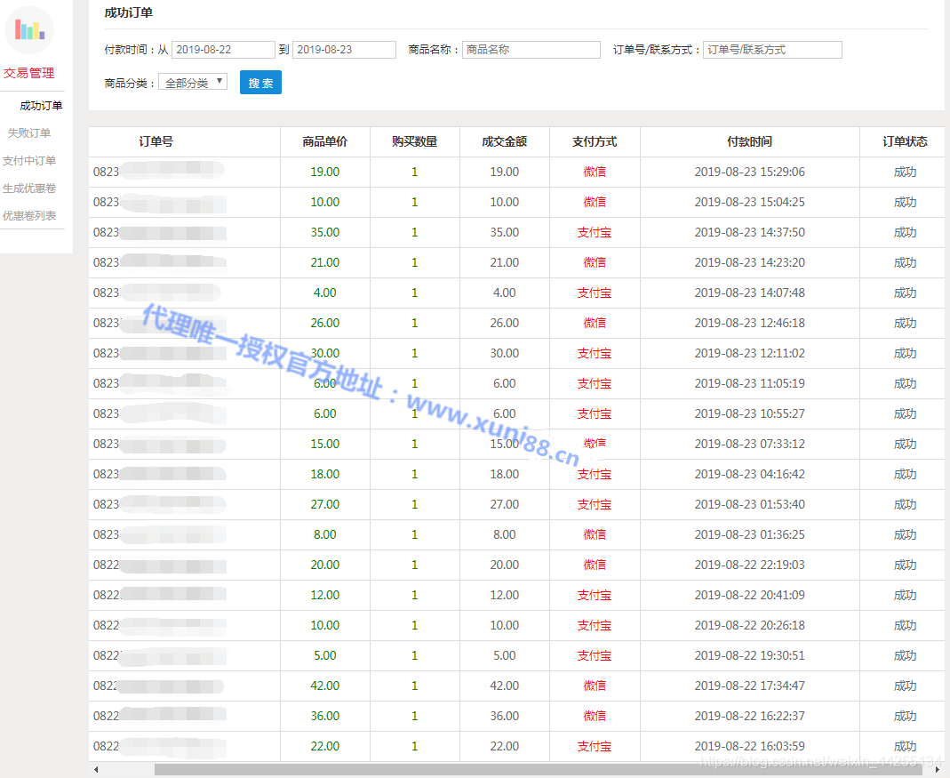The width and height of the screenshot is (950, 778).
Task: Click 微信 in the 22:19:03 row
Action: click(x=595, y=565)
